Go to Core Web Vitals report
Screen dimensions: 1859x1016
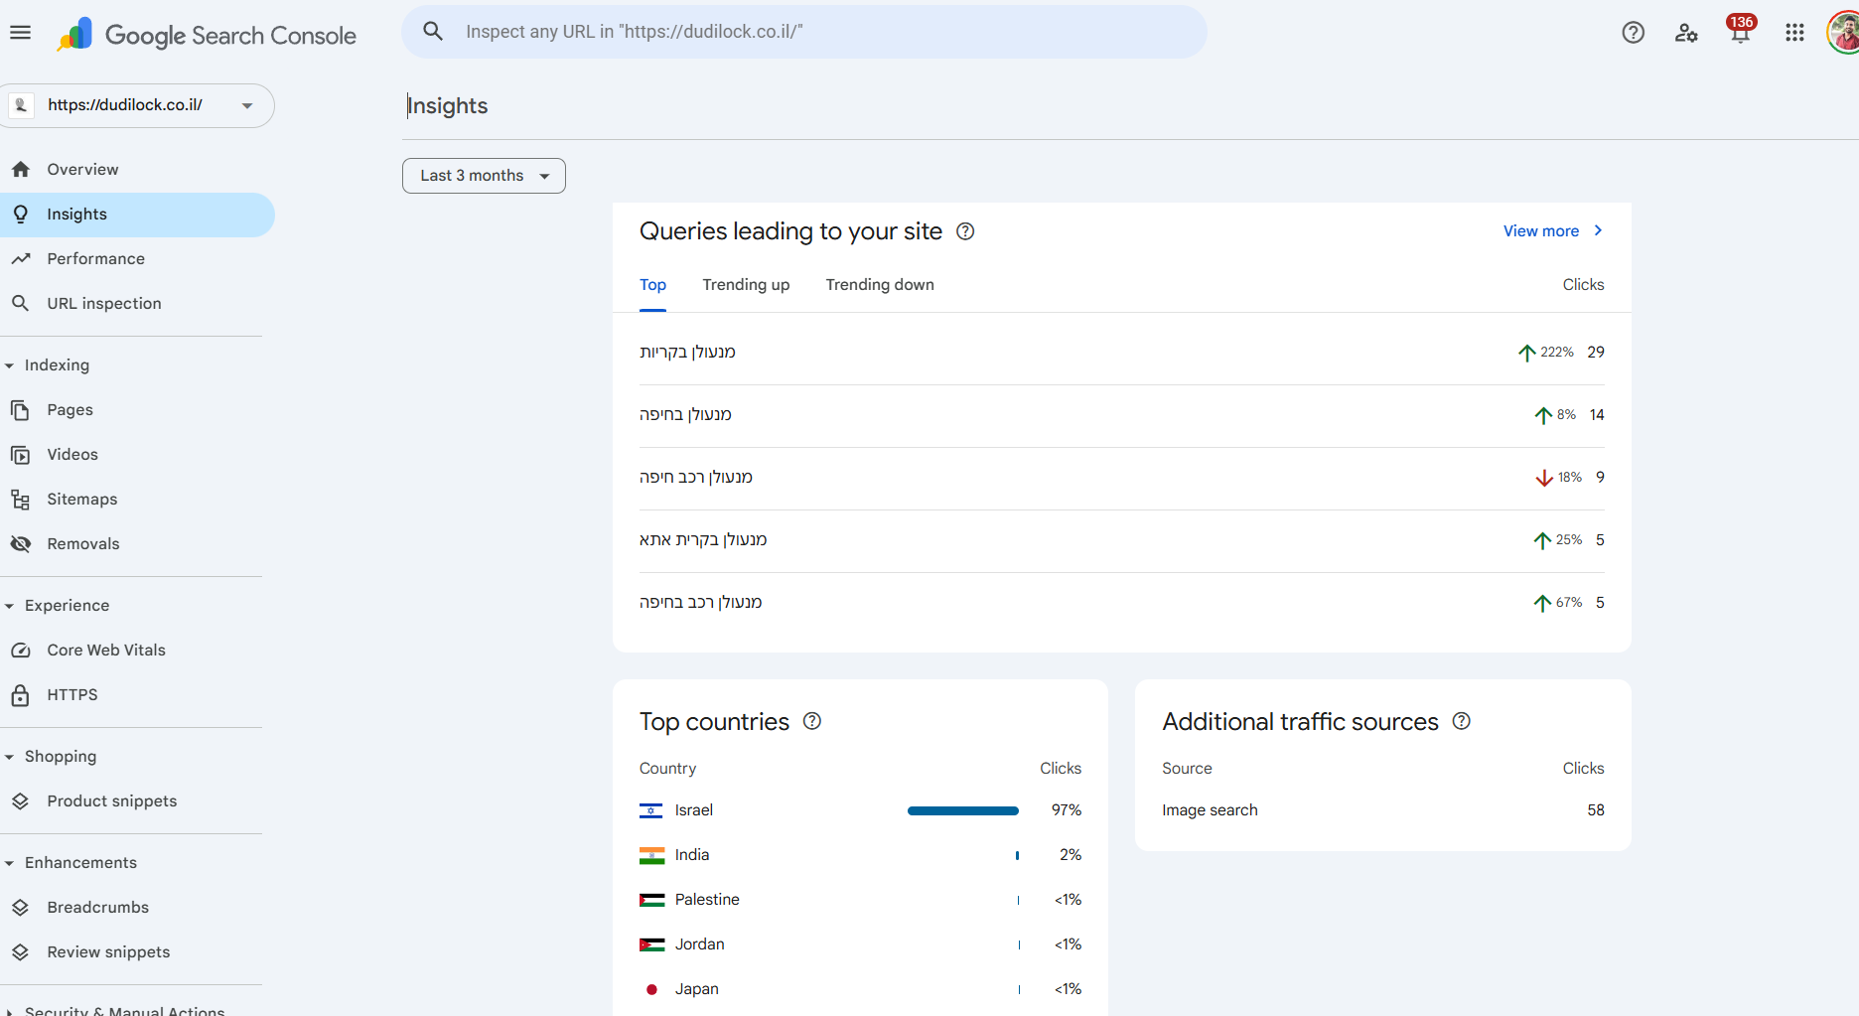click(x=106, y=651)
